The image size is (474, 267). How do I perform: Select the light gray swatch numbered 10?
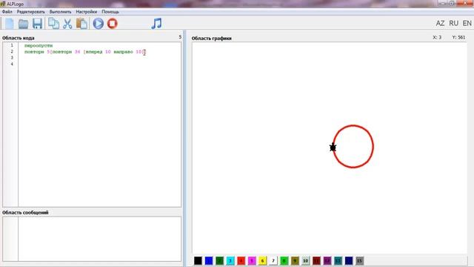[x=306, y=260]
